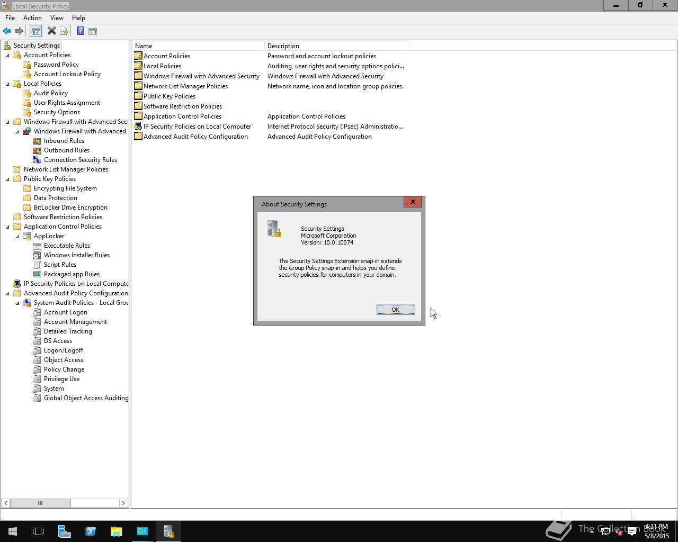Viewport: 678px width, 542px height.
Task: Click the Help question-mark toolbar icon
Action: [x=80, y=31]
